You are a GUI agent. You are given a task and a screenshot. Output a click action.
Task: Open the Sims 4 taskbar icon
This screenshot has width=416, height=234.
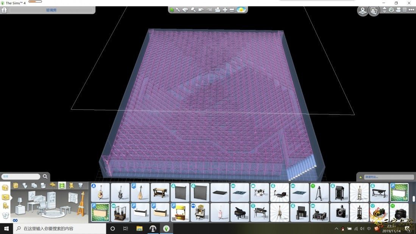166,228
